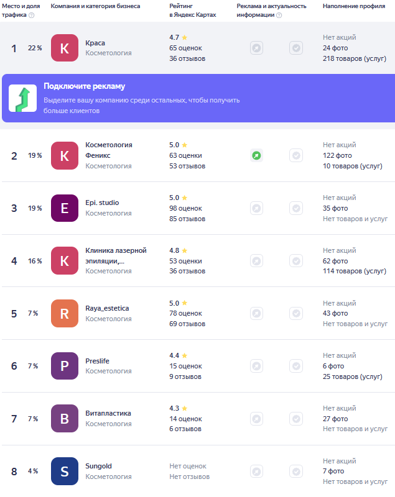The width and height of the screenshot is (395, 497).
Task: Click advertising icon in Клиника лазерной эпиляции row
Action: [256, 261]
